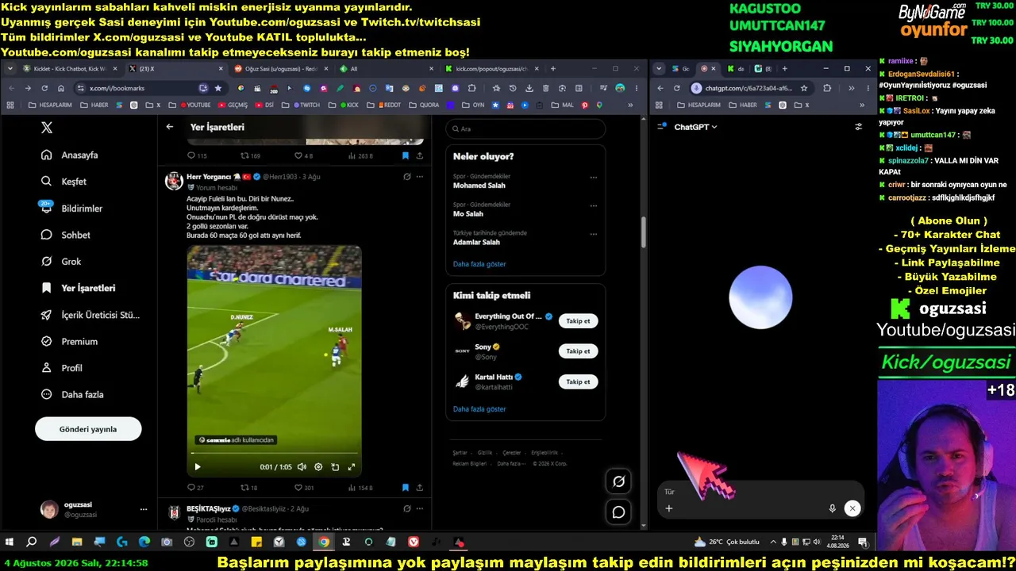Follow Everything Out Of account
The height and width of the screenshot is (571, 1016).
tap(578, 321)
